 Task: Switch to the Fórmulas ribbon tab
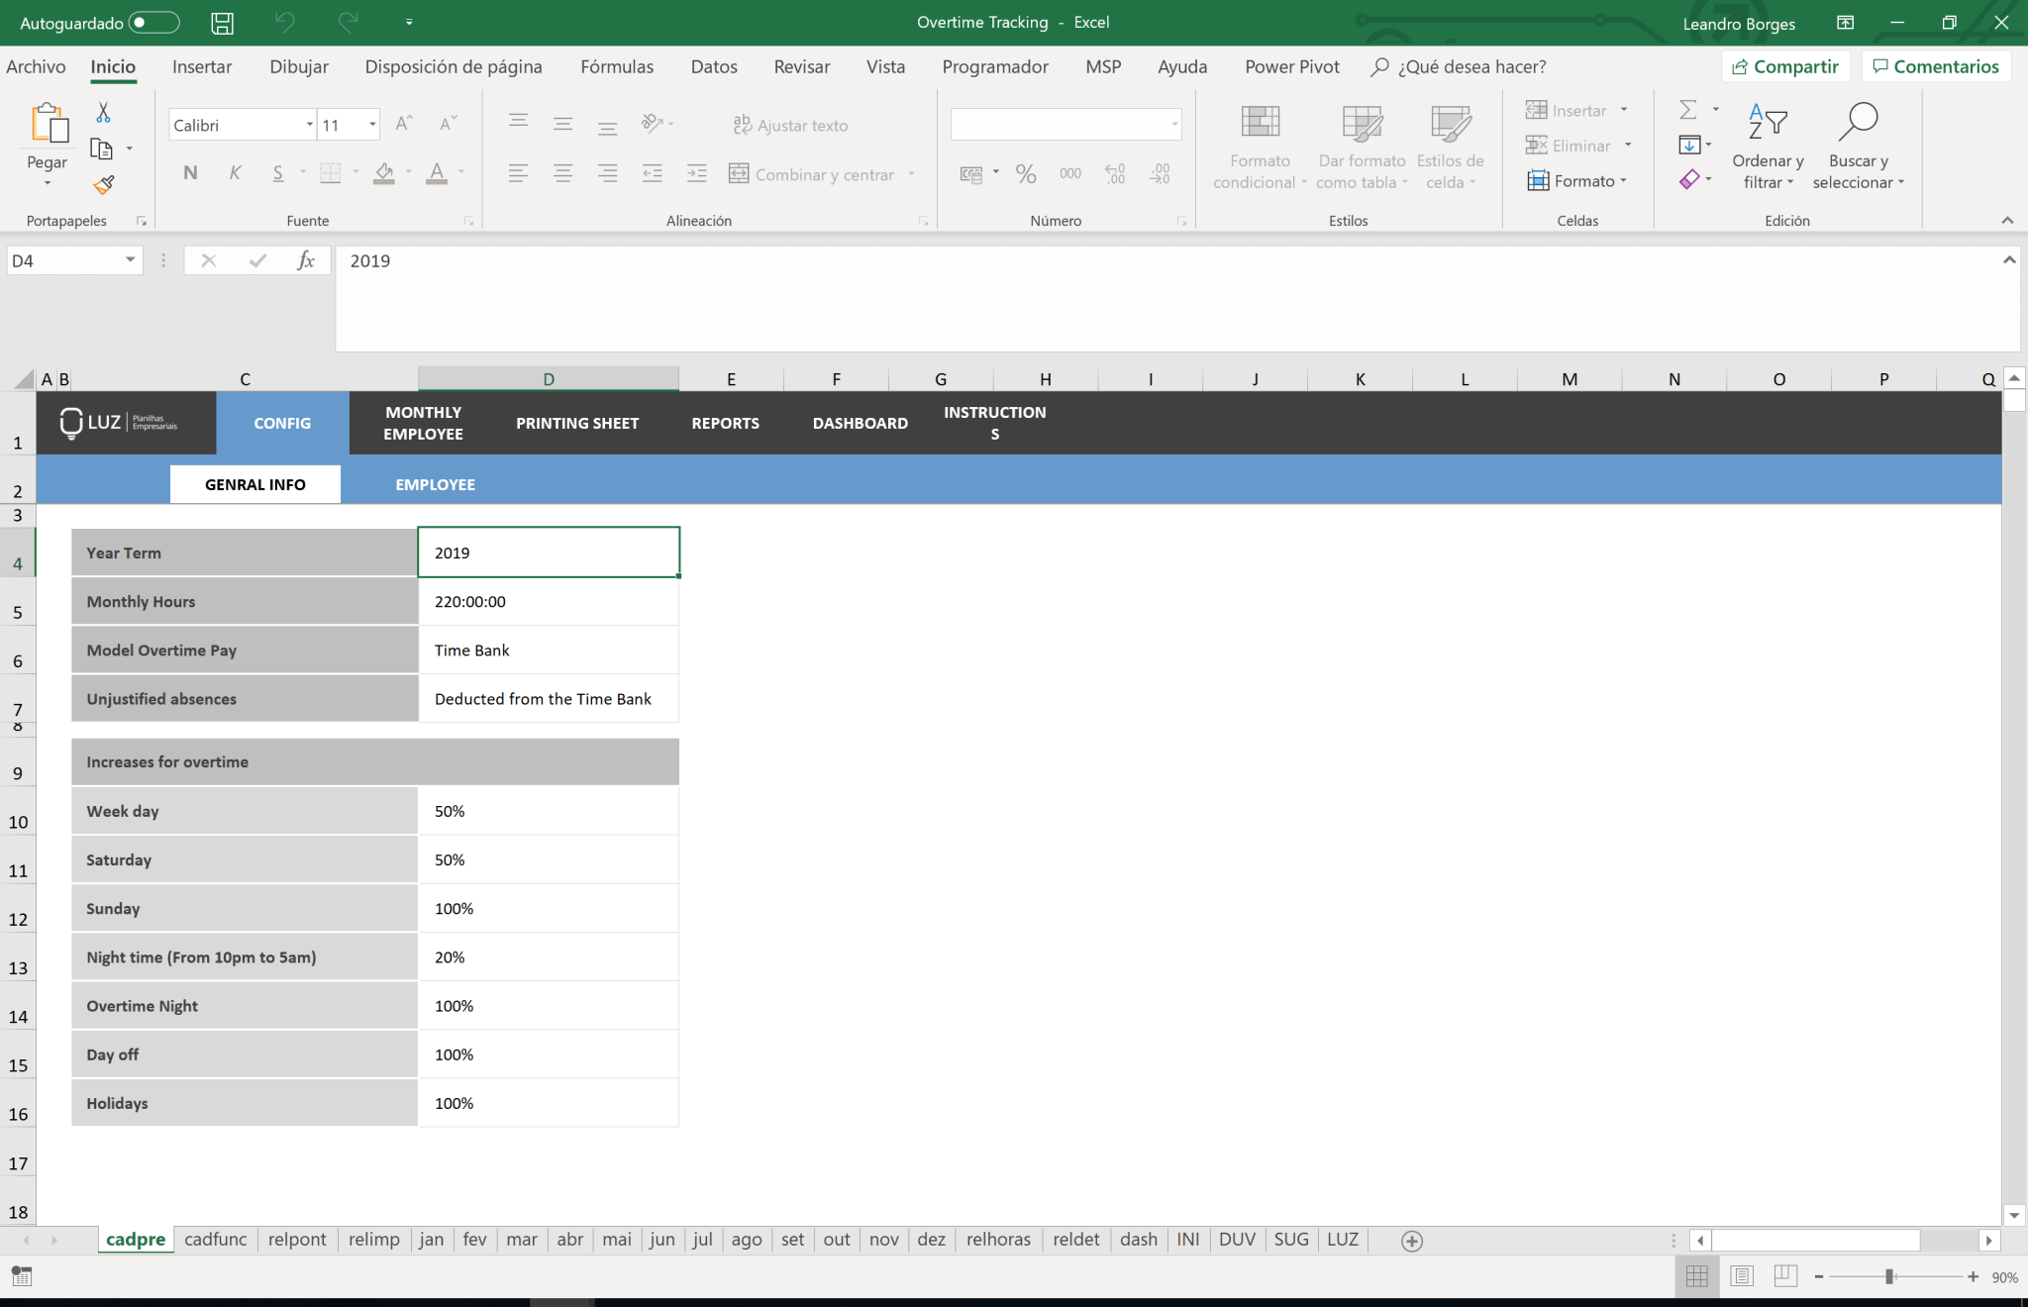click(616, 66)
